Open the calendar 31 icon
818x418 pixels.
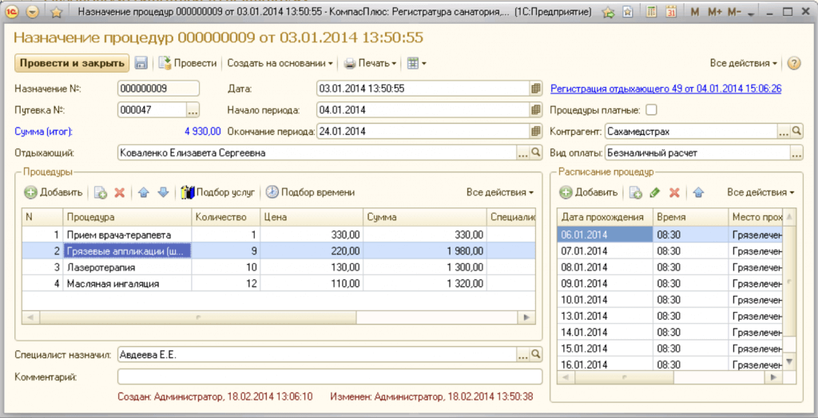click(671, 12)
